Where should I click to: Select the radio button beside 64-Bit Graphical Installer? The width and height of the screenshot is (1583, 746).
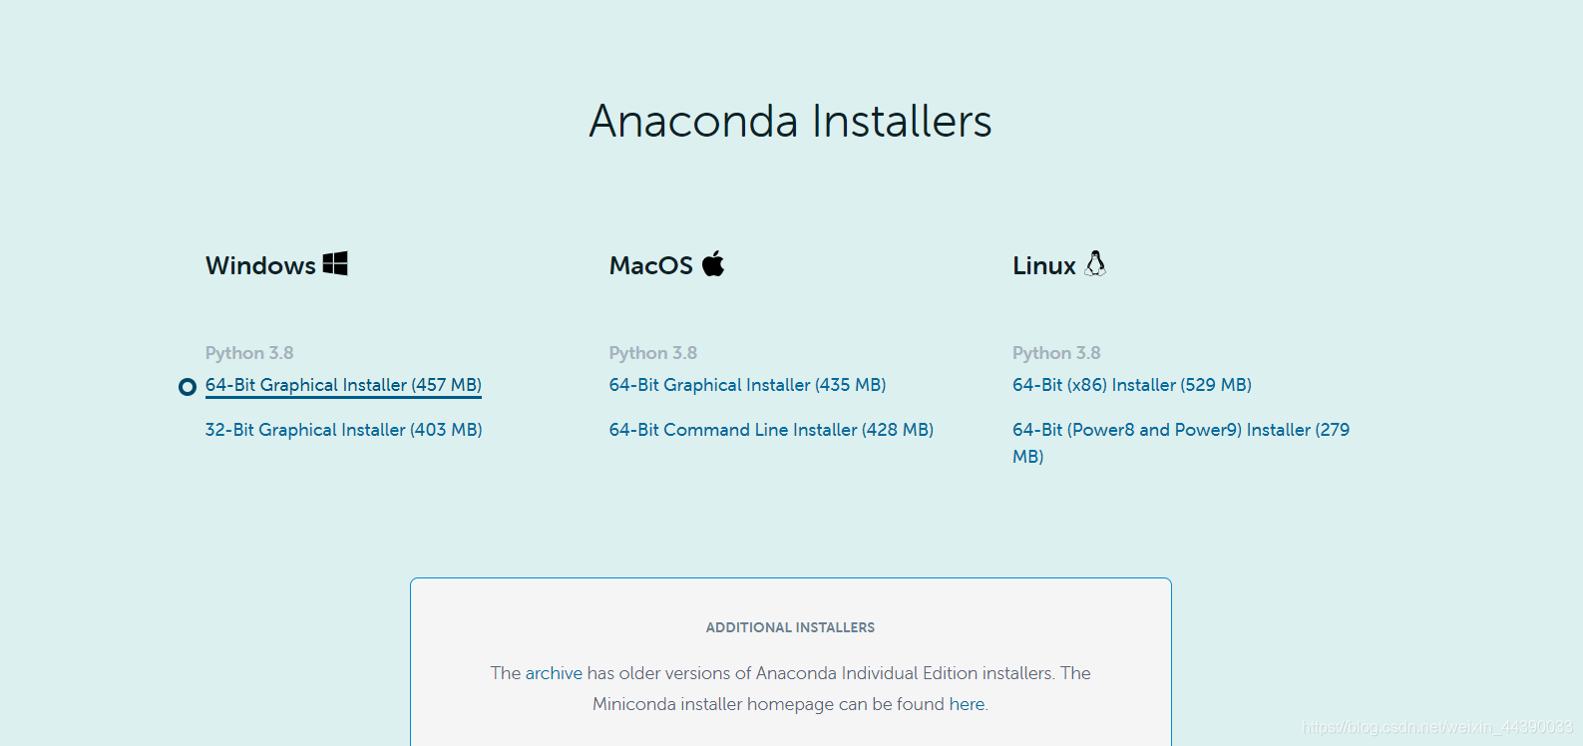(187, 386)
